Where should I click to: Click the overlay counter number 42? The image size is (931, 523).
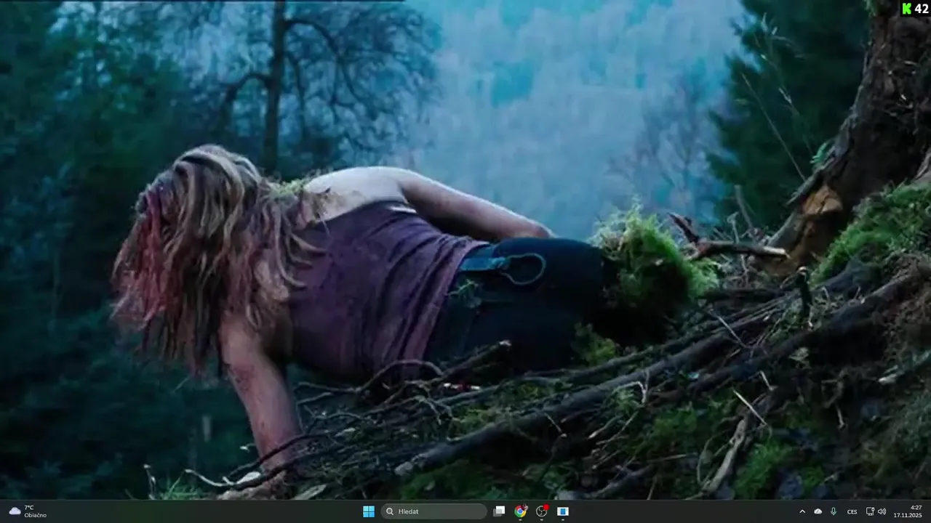point(922,9)
